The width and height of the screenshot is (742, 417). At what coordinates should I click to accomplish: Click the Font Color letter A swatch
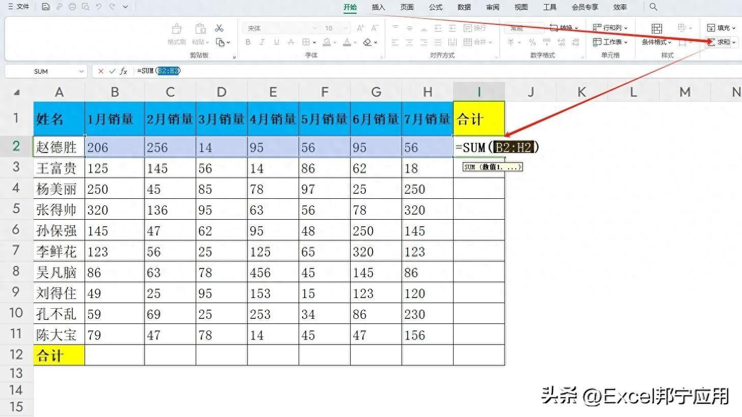(x=347, y=42)
